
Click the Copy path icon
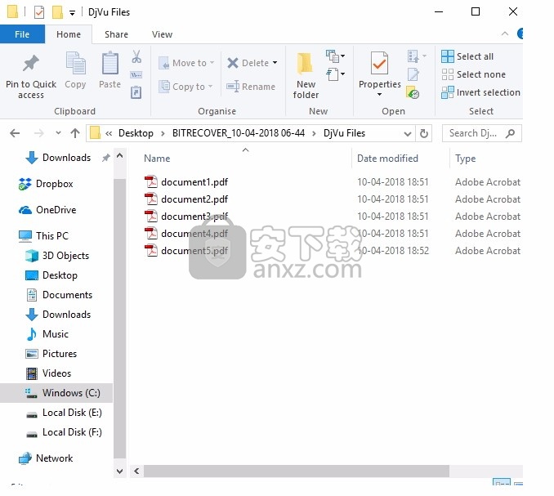click(136, 75)
